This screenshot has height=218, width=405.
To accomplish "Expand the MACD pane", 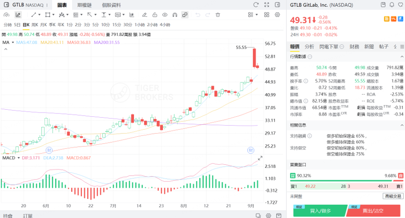I will point(260,158).
